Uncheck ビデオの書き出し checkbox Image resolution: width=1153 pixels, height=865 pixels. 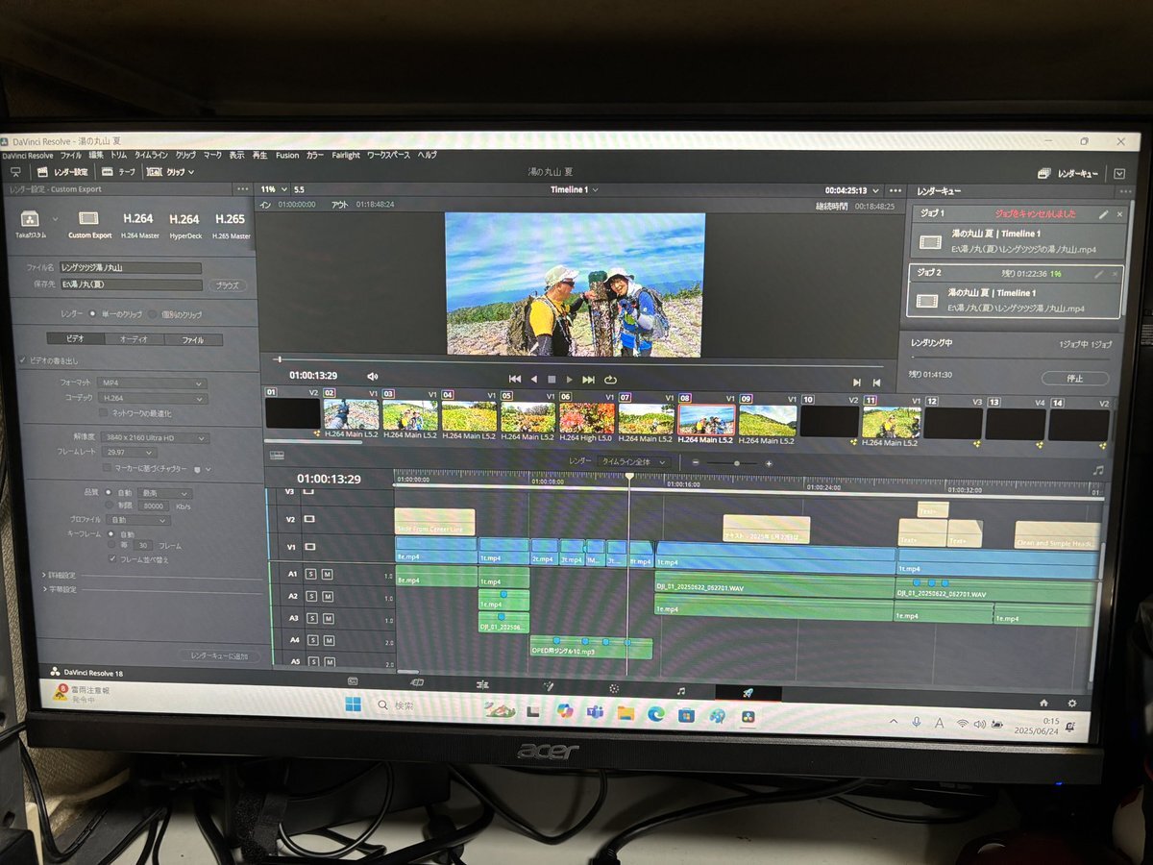tap(23, 360)
